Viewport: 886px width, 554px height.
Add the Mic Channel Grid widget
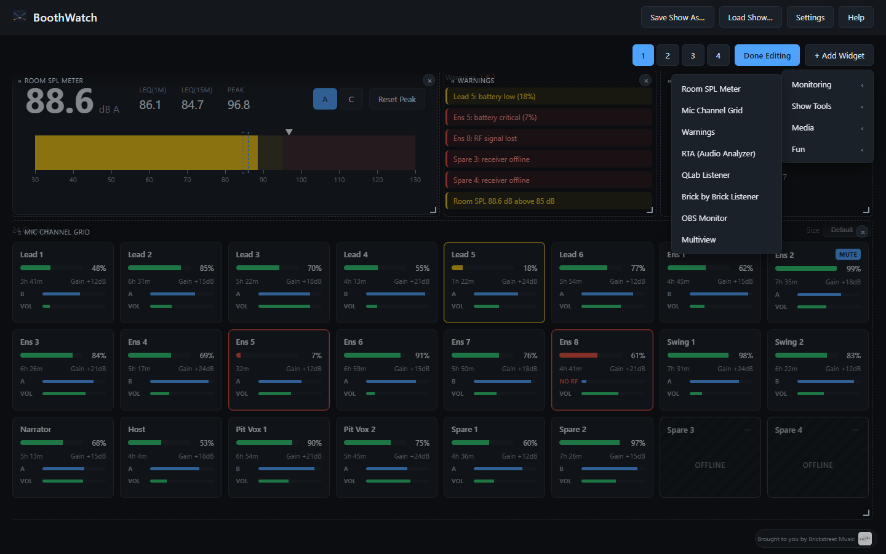727,111
